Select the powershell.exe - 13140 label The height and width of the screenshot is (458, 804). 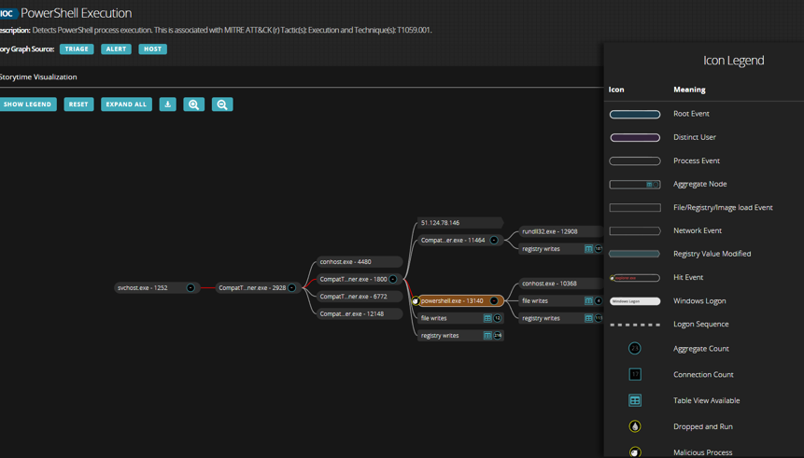point(452,300)
